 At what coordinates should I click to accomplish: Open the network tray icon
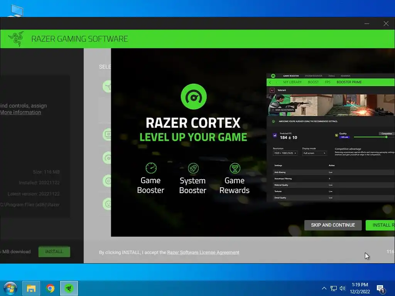coord(334,288)
